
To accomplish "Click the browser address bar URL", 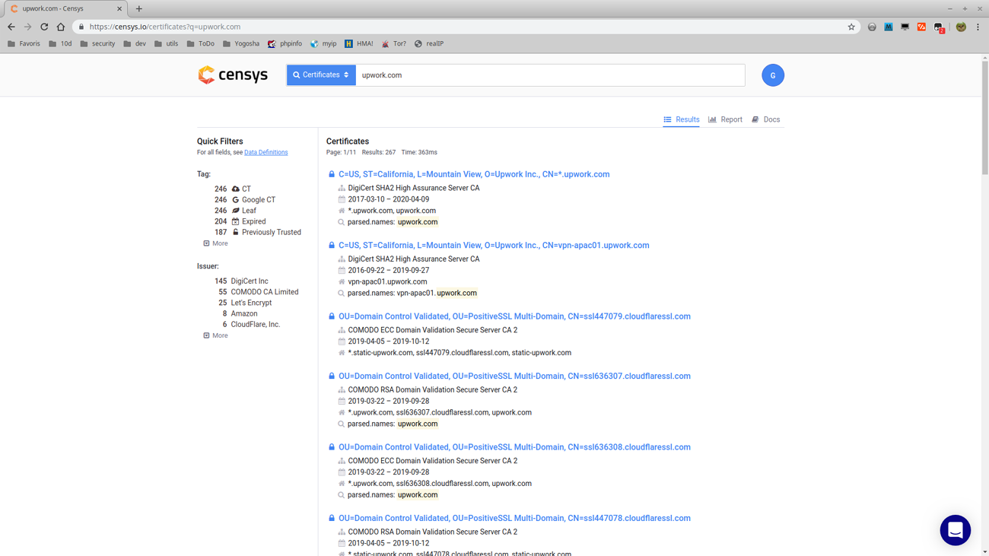I will pyautogui.click(x=165, y=27).
